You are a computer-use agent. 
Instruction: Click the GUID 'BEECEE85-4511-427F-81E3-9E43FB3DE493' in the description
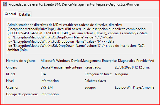coord(39,33)
